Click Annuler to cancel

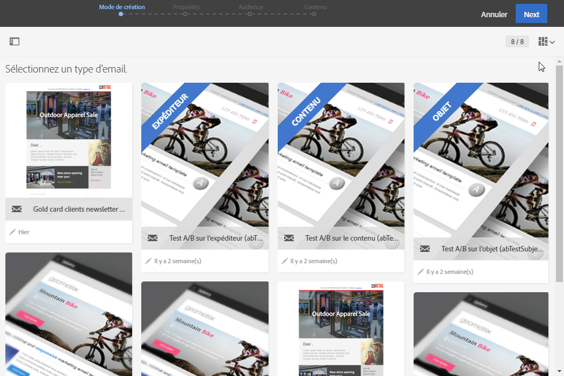[494, 15]
